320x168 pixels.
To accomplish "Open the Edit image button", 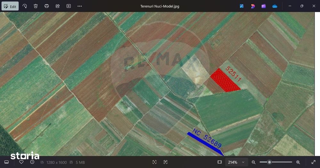I will (10, 6).
